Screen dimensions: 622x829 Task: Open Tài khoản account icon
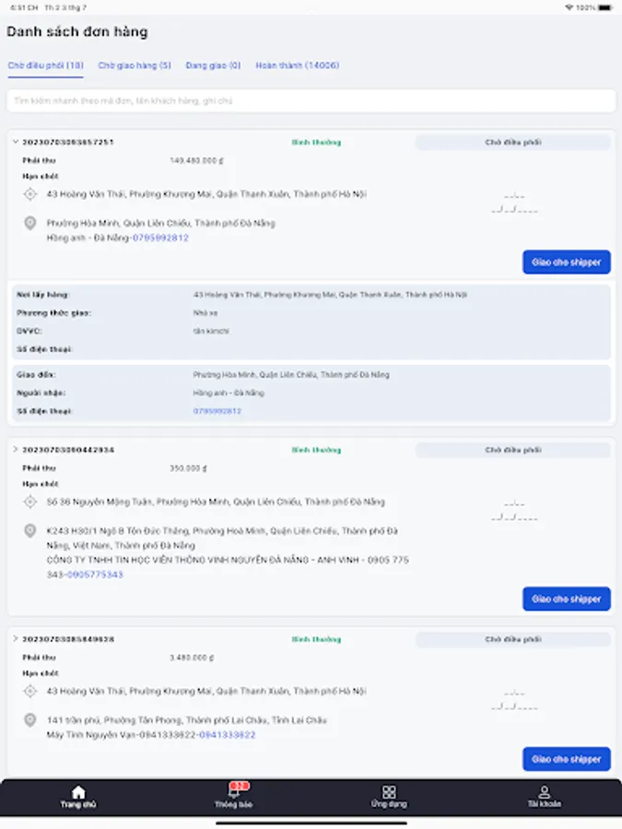[x=545, y=792]
